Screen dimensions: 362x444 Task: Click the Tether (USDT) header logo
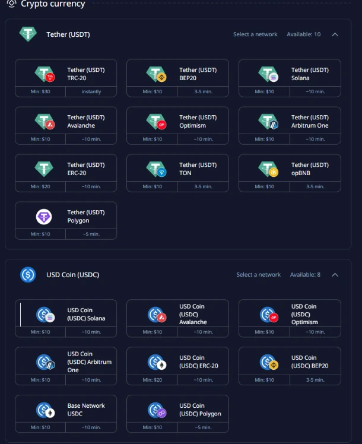28,34
